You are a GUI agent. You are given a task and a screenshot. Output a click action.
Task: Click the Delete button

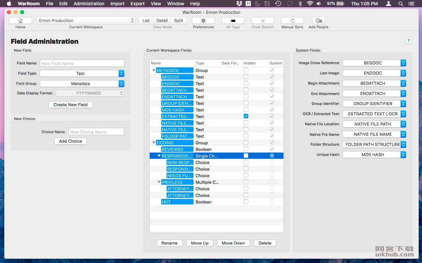265,243
